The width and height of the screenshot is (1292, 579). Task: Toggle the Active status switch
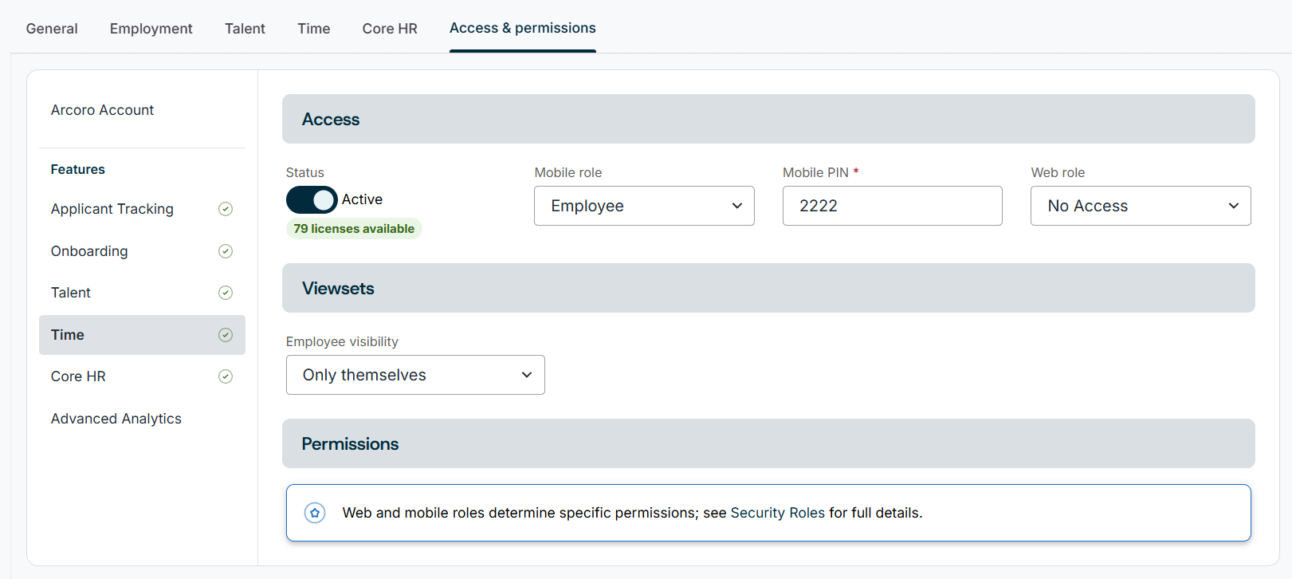pos(312,200)
